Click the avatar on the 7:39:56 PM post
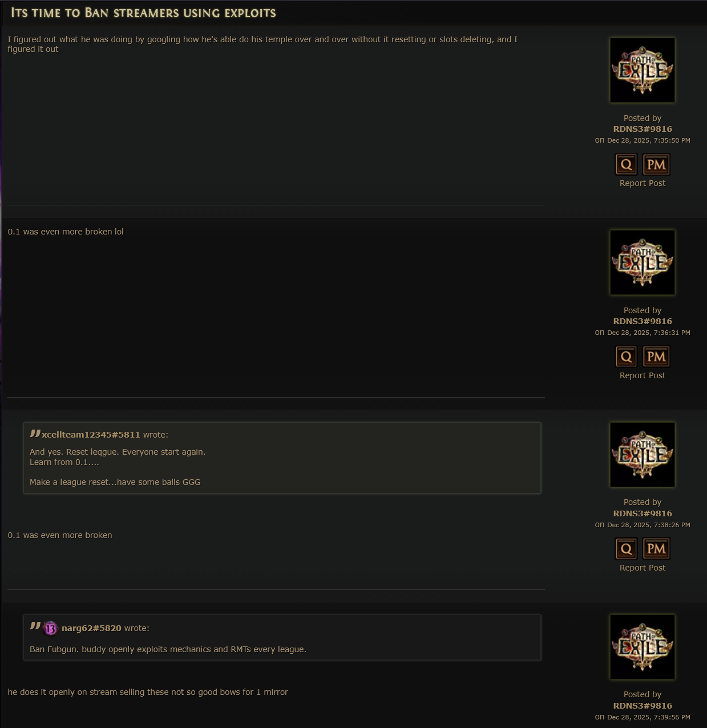The width and height of the screenshot is (707, 728). tap(643, 647)
